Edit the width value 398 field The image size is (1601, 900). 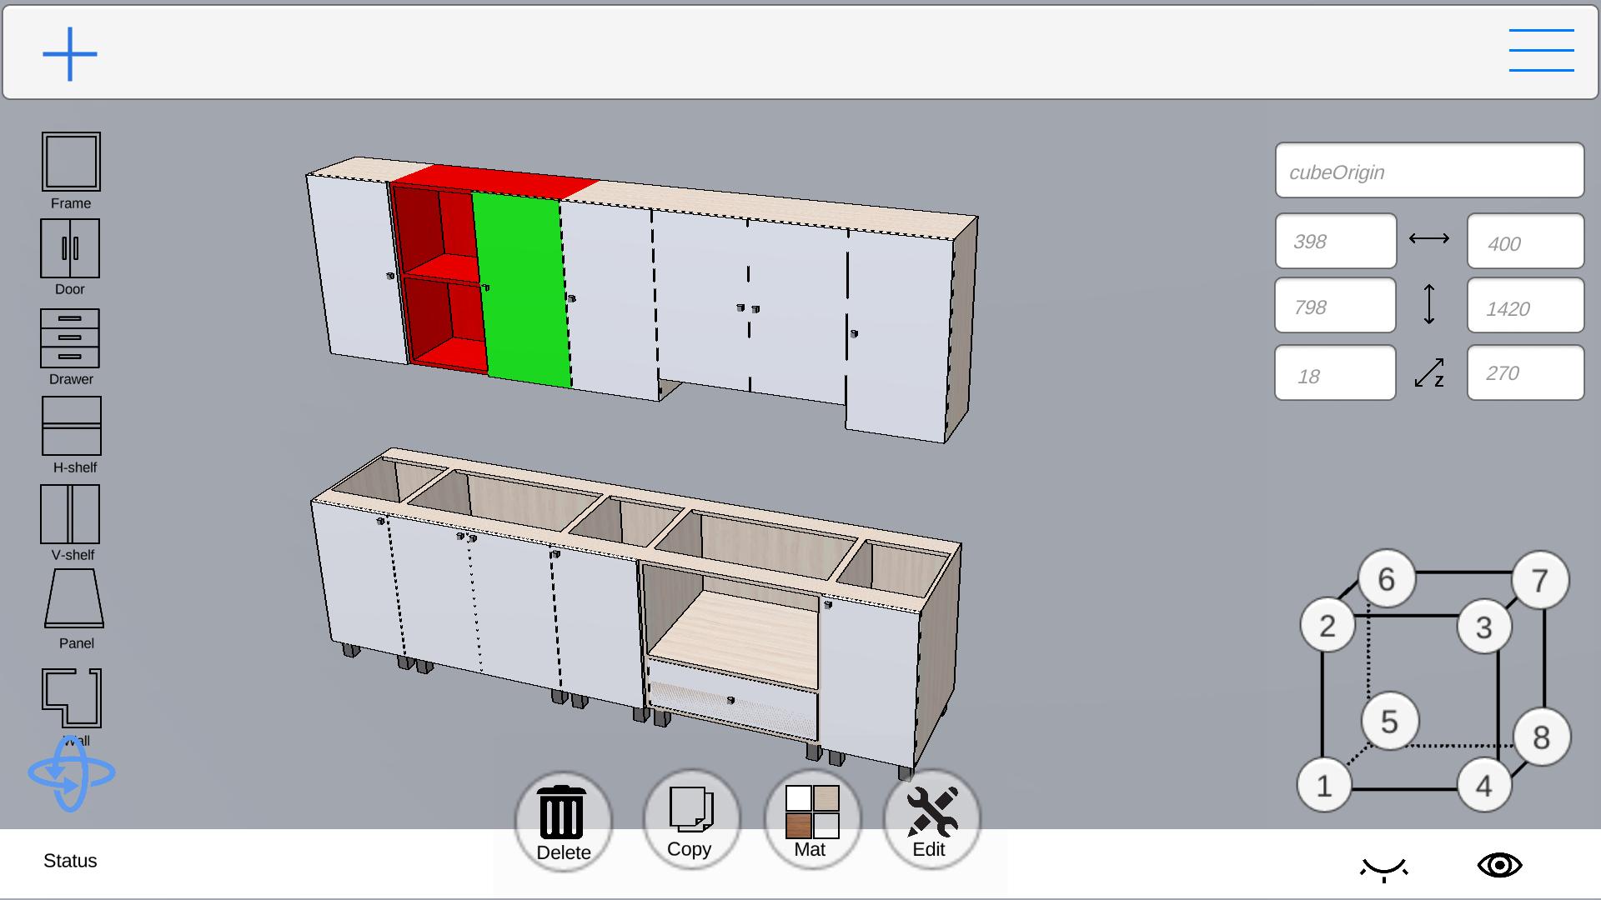point(1334,241)
